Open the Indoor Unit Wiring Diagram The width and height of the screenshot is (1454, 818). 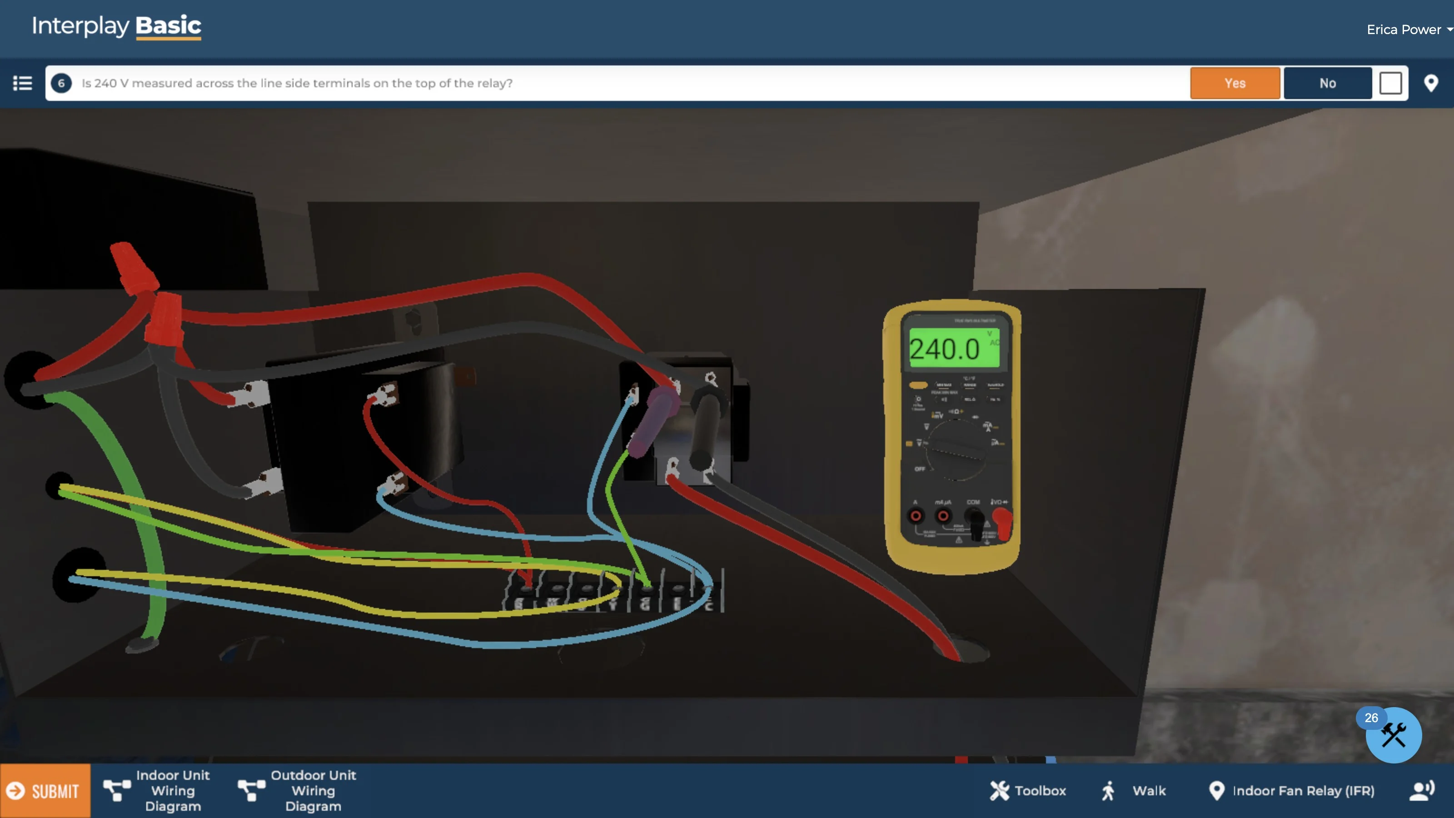[158, 790]
